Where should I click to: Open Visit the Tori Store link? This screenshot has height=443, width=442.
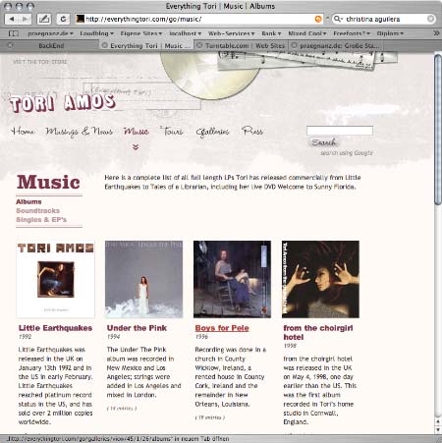point(40,62)
